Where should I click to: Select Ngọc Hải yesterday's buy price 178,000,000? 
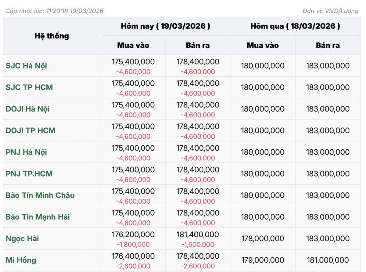click(x=263, y=239)
